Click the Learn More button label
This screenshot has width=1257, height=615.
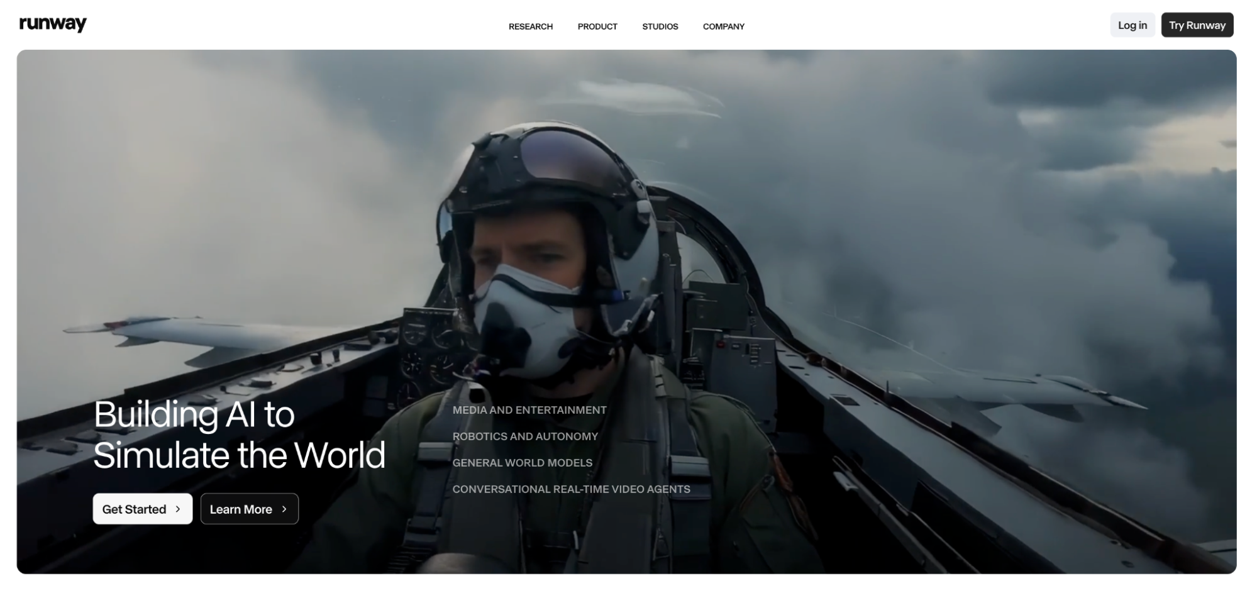click(x=241, y=509)
